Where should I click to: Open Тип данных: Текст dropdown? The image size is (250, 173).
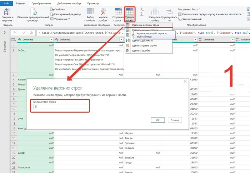click(x=189, y=9)
